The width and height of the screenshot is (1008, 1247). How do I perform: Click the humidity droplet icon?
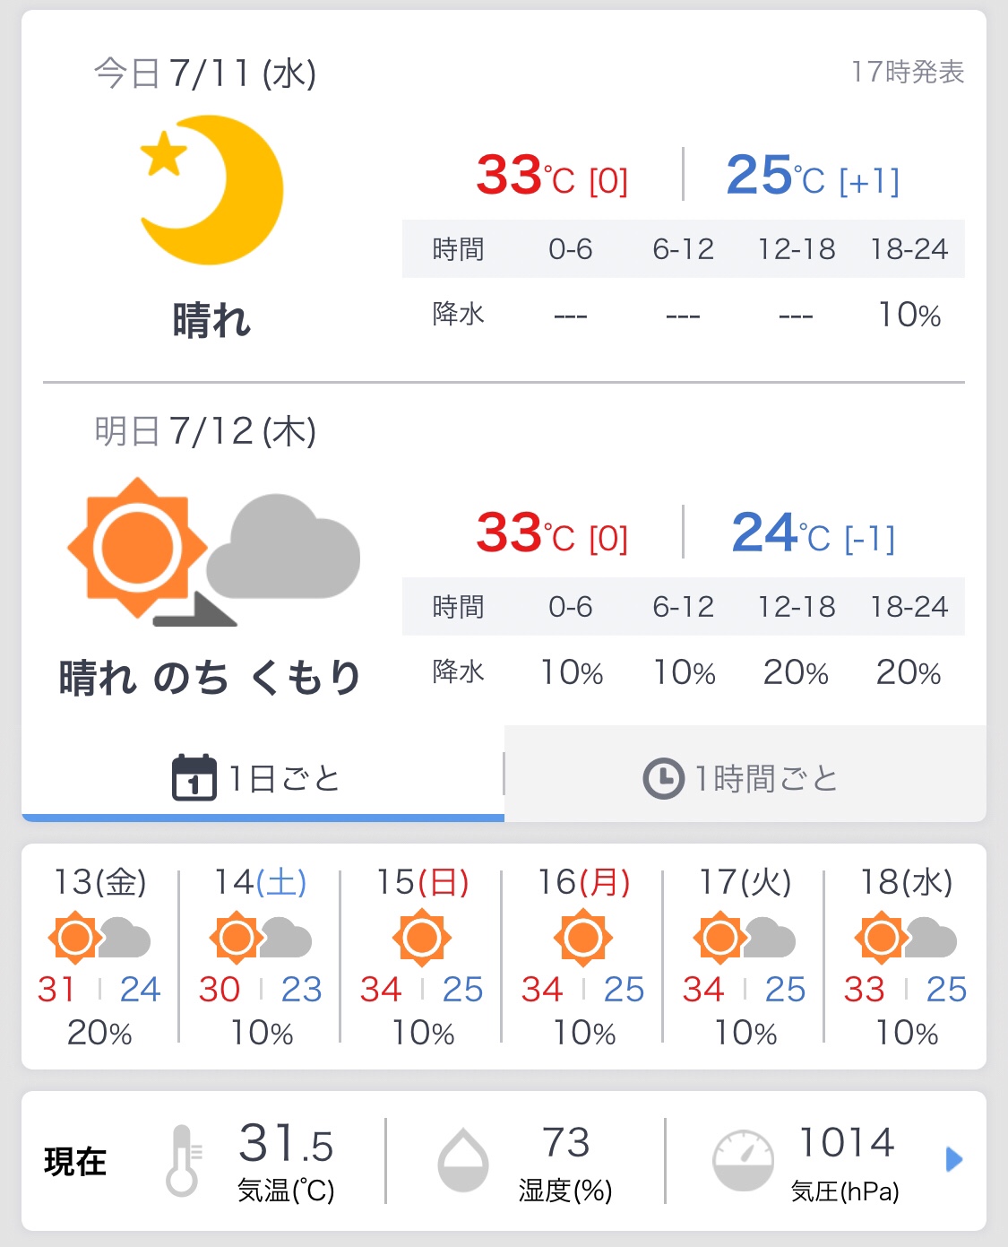(x=462, y=1160)
